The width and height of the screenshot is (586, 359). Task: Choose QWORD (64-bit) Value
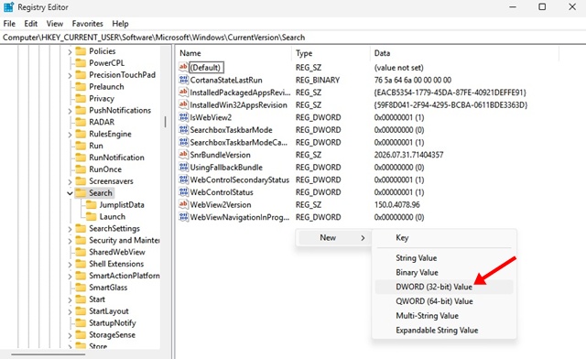click(444, 301)
